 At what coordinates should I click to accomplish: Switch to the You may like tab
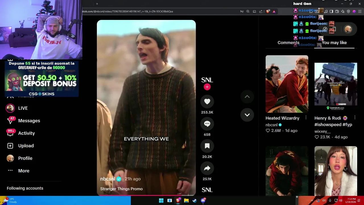pos(334,42)
